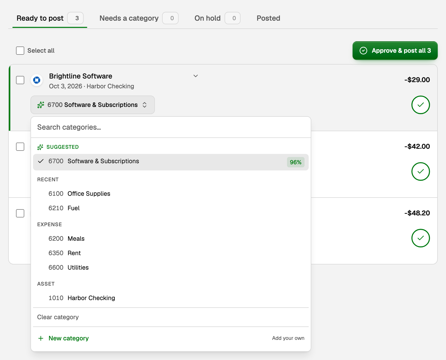
Task: Switch to the Ready to post tab
Action: coord(50,18)
